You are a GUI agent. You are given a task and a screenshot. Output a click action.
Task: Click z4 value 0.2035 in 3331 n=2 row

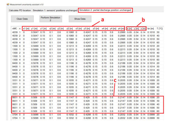(122, 87)
